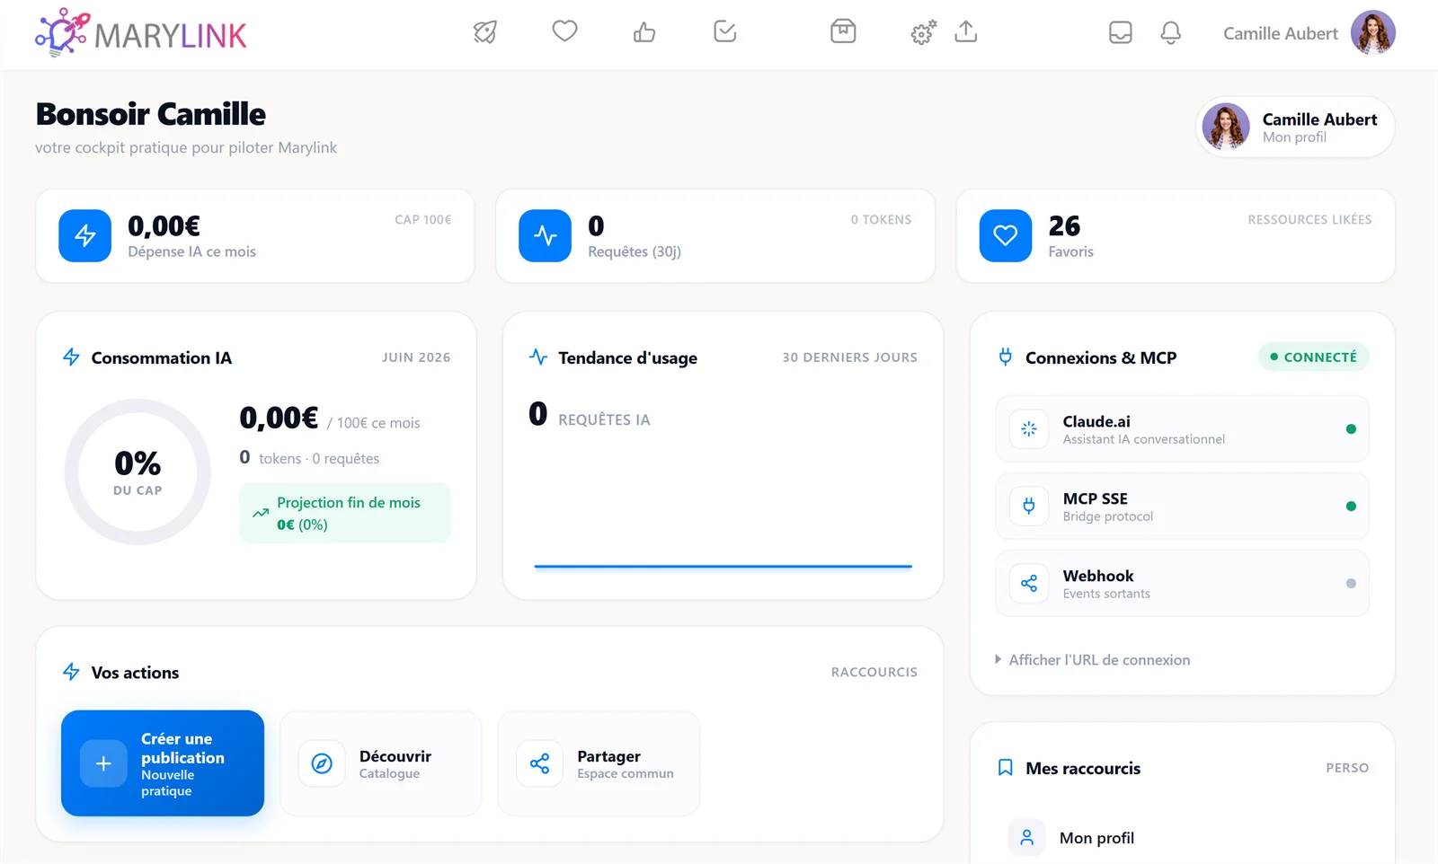Click the 'CAP 100€' label

click(x=423, y=219)
